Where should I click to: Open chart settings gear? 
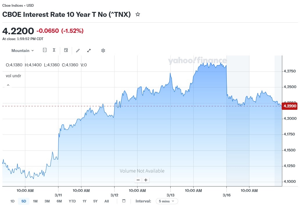coord(103,51)
